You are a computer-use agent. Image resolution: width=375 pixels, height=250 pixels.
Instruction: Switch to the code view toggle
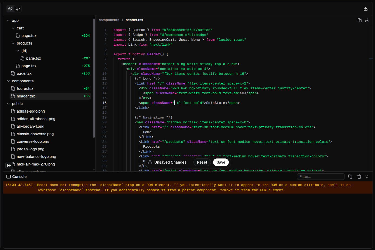coord(18,9)
